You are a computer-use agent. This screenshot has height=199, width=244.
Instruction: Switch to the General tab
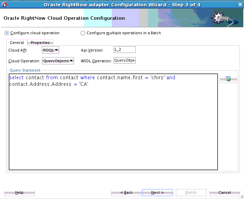coord(17,43)
